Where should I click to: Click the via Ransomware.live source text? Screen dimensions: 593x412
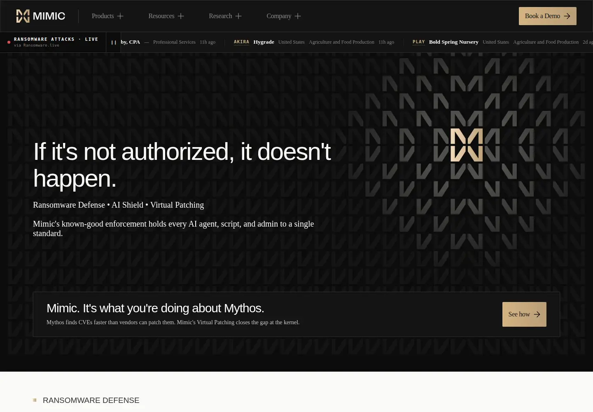(x=37, y=45)
